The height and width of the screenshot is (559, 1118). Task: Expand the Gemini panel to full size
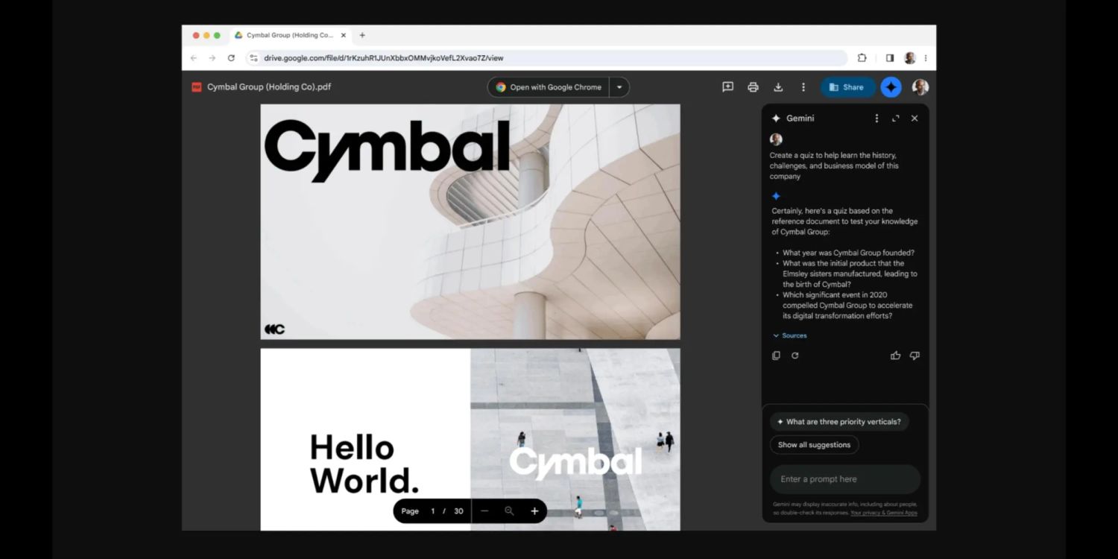pyautogui.click(x=896, y=119)
